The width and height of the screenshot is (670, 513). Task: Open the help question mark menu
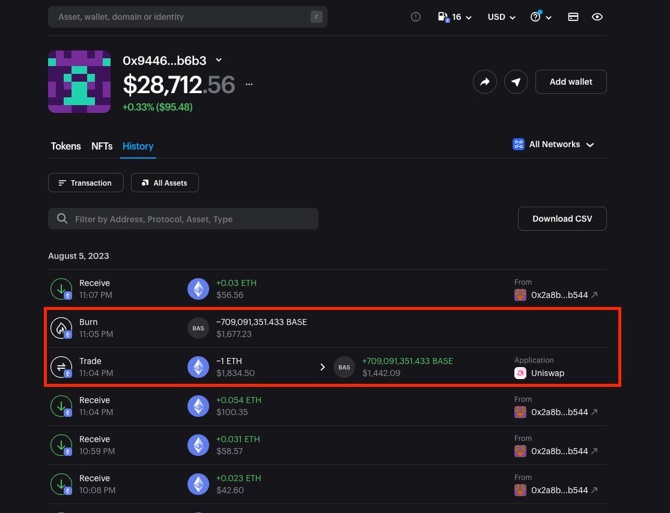(x=541, y=17)
